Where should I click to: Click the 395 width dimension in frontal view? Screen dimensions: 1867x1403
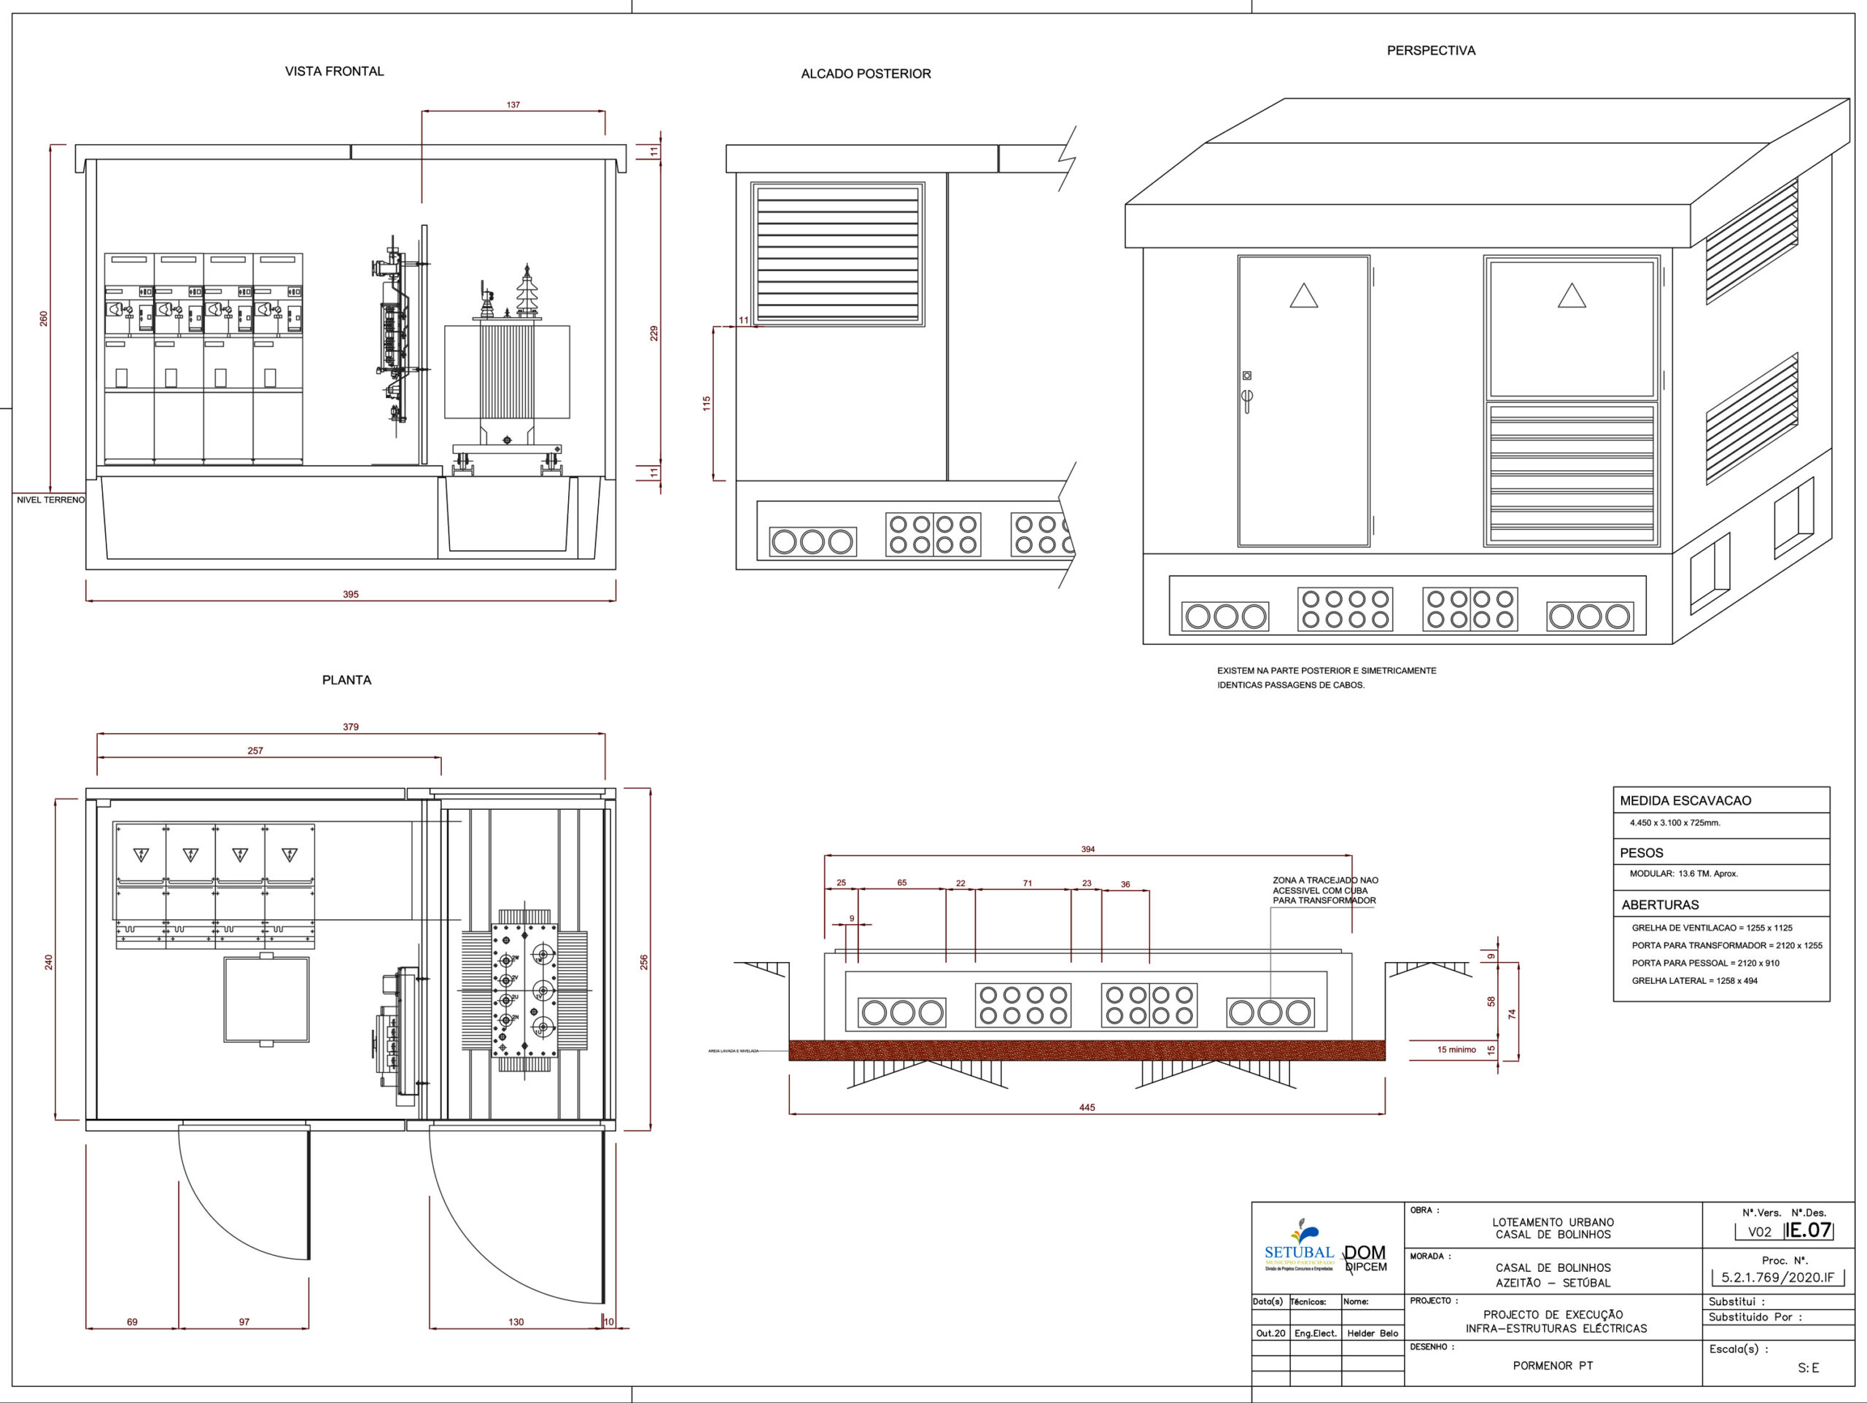coord(350,595)
